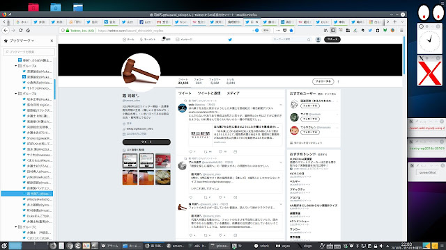
Task: Collapse the Group C bookmark folder
Action: point(16,227)
